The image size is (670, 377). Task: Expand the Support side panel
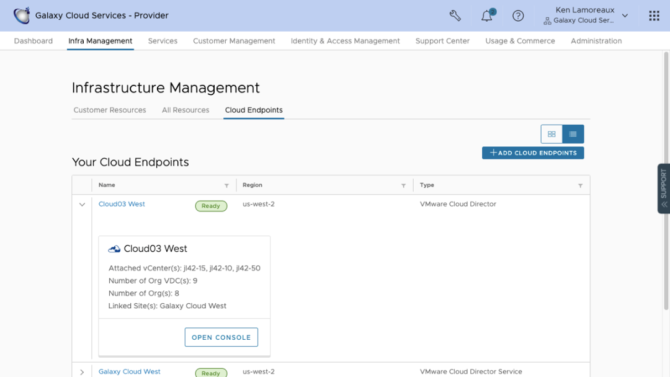coord(664,188)
